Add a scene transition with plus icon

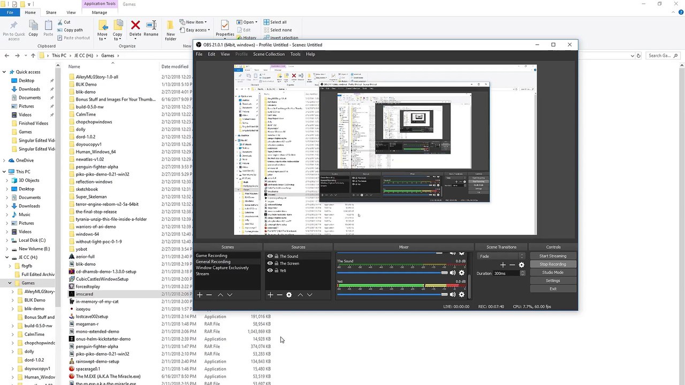tap(503, 265)
